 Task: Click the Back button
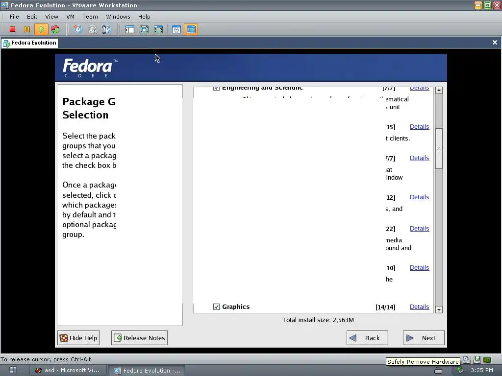tap(367, 338)
